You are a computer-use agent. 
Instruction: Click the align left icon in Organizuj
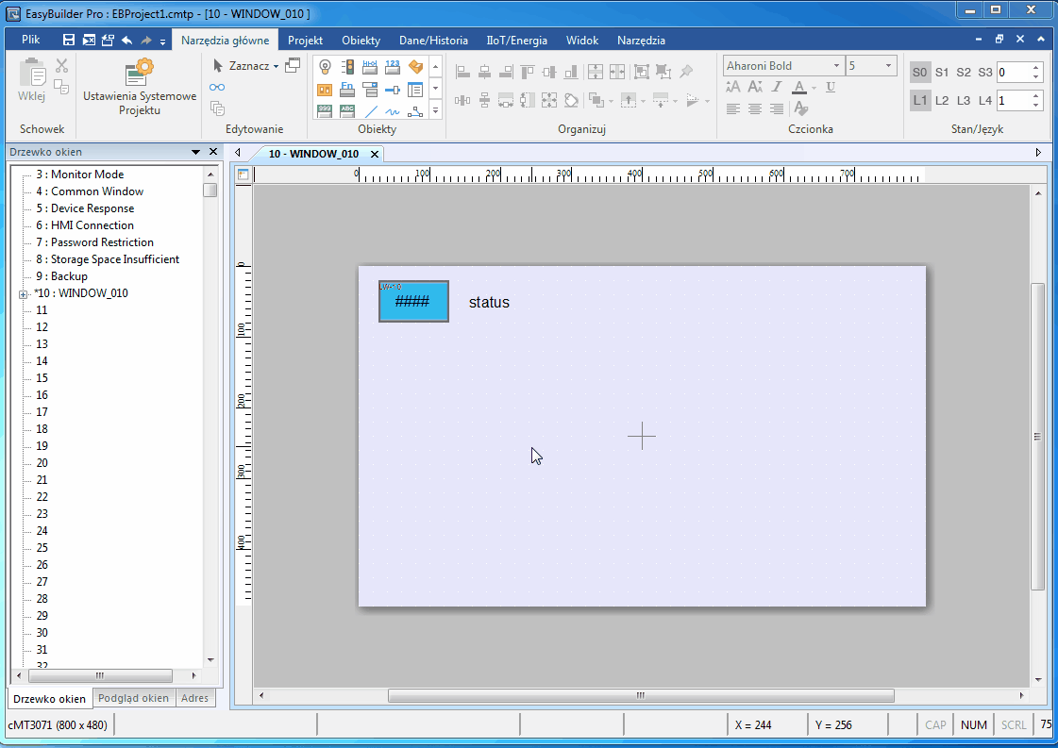tap(462, 72)
